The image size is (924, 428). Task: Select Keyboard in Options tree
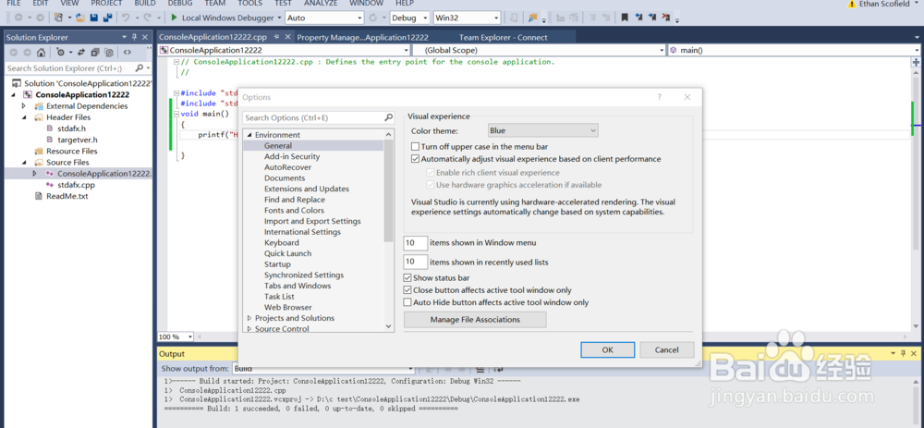tap(282, 243)
